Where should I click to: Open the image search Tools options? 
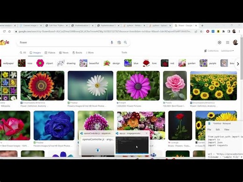pyautogui.click(x=124, y=52)
